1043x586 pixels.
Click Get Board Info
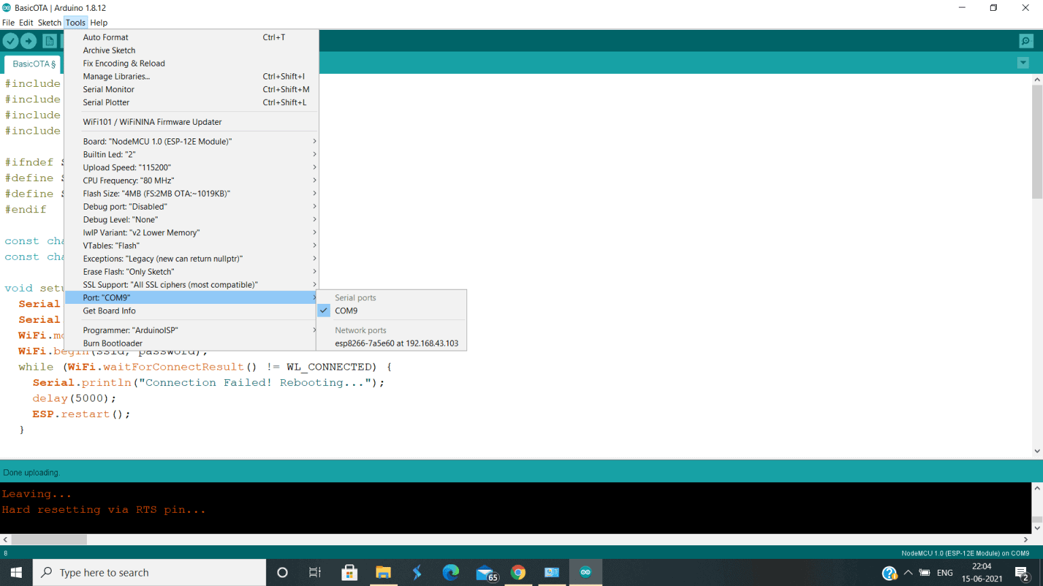(x=191, y=311)
